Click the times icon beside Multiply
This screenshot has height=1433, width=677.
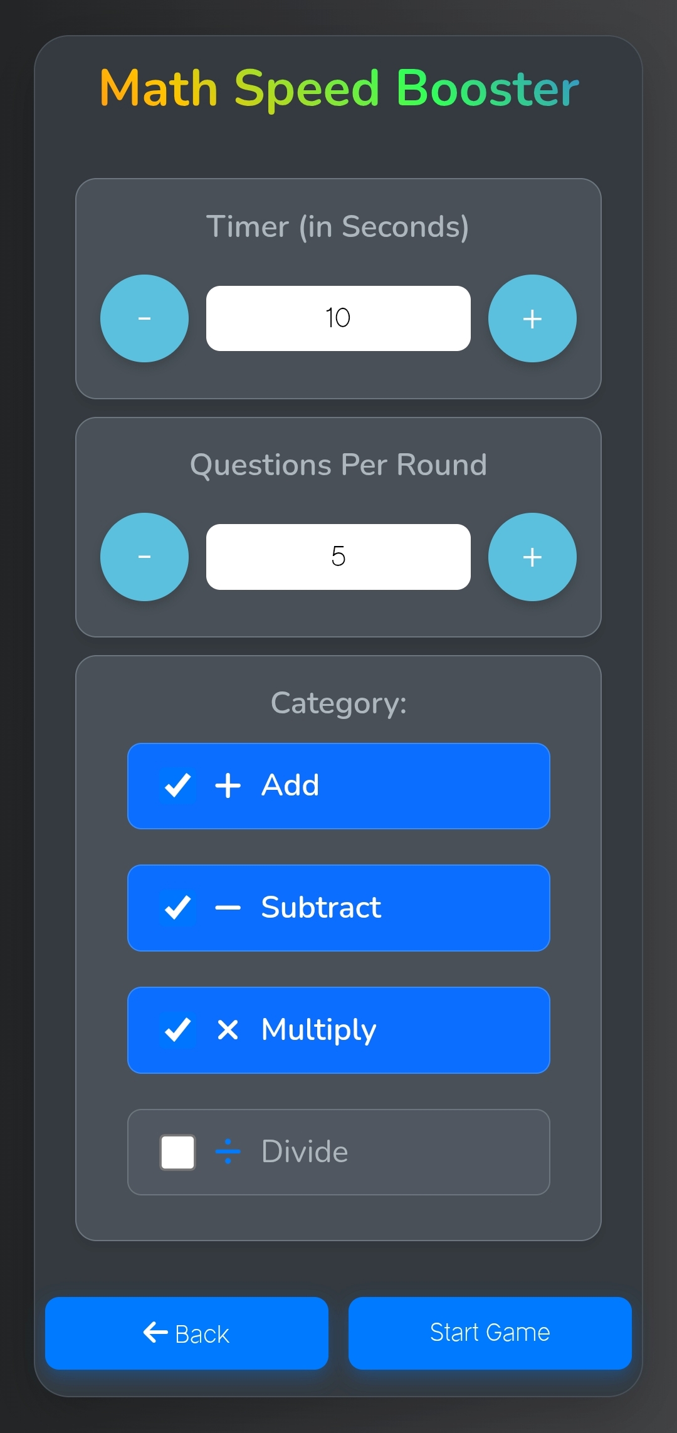point(228,1029)
